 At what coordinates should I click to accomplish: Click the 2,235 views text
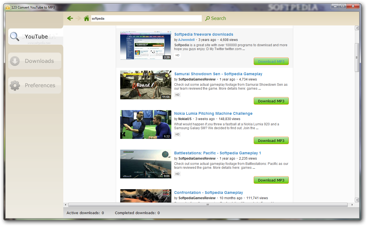pos(248,159)
